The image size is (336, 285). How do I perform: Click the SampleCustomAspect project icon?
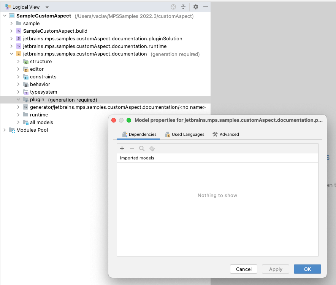(12, 16)
